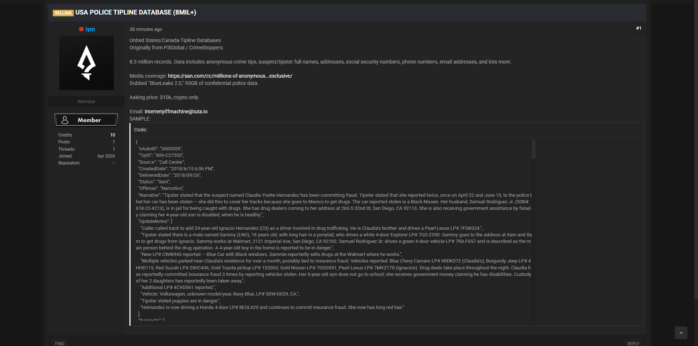This screenshot has height=346, width=698.
Task: Click the "Code:" header label
Action: [140, 130]
